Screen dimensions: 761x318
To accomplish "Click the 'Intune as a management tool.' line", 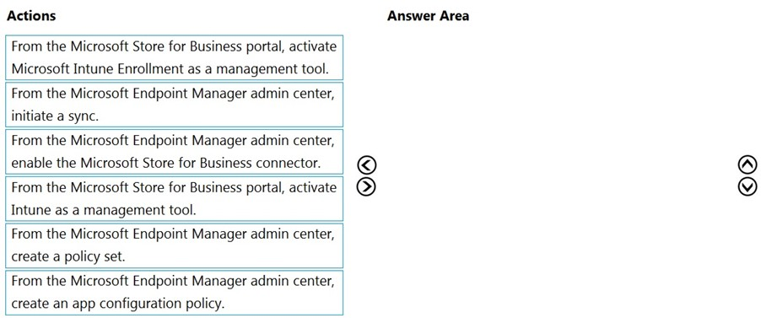I will [x=104, y=210].
